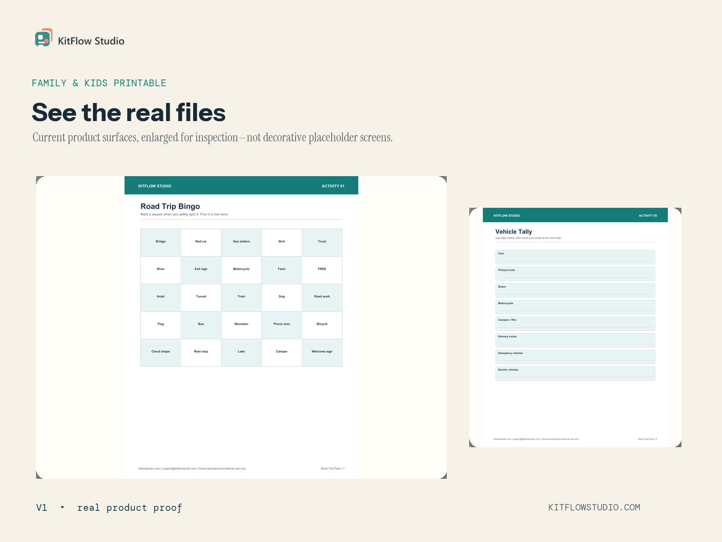Mark the 'Farm' bingo square

[x=282, y=270]
